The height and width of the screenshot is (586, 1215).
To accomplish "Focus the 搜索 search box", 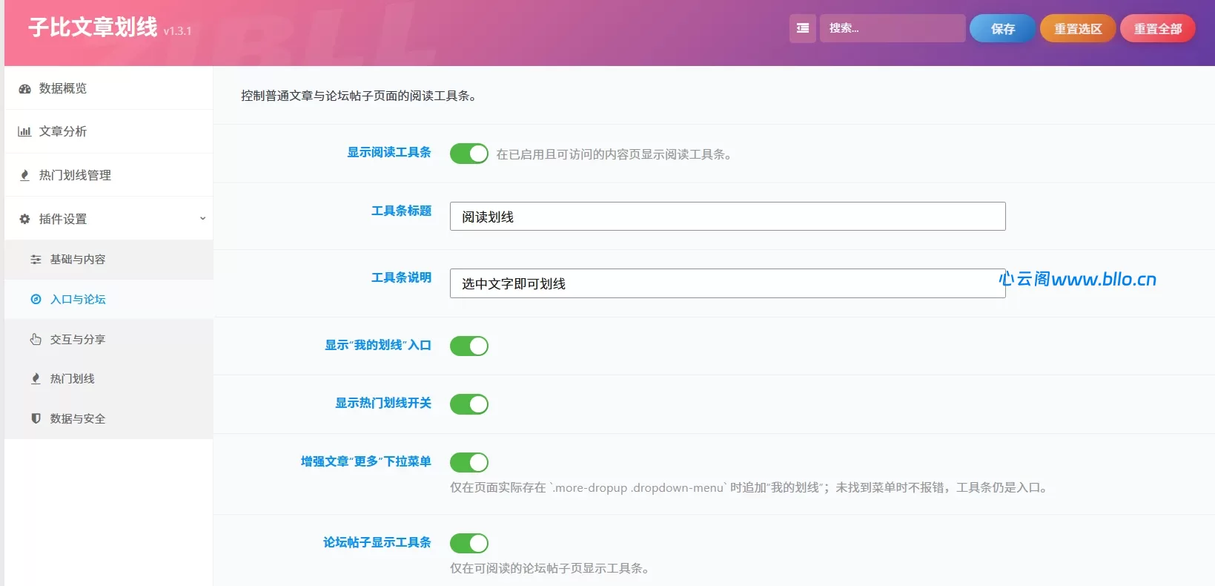I will click(x=893, y=28).
